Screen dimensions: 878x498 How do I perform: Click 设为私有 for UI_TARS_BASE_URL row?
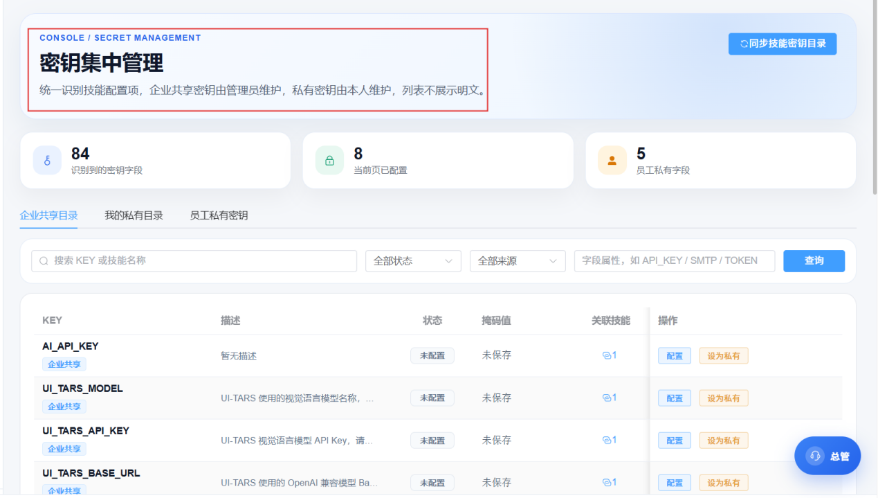724,483
